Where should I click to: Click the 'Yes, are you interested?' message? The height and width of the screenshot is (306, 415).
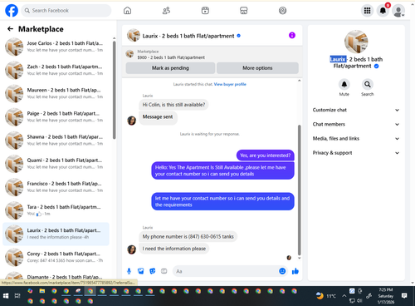266,155
